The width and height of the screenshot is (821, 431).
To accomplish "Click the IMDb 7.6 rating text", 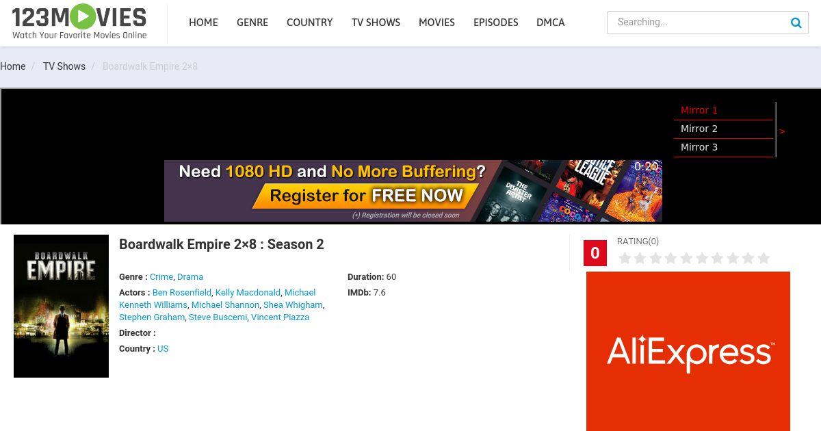I will click(367, 293).
